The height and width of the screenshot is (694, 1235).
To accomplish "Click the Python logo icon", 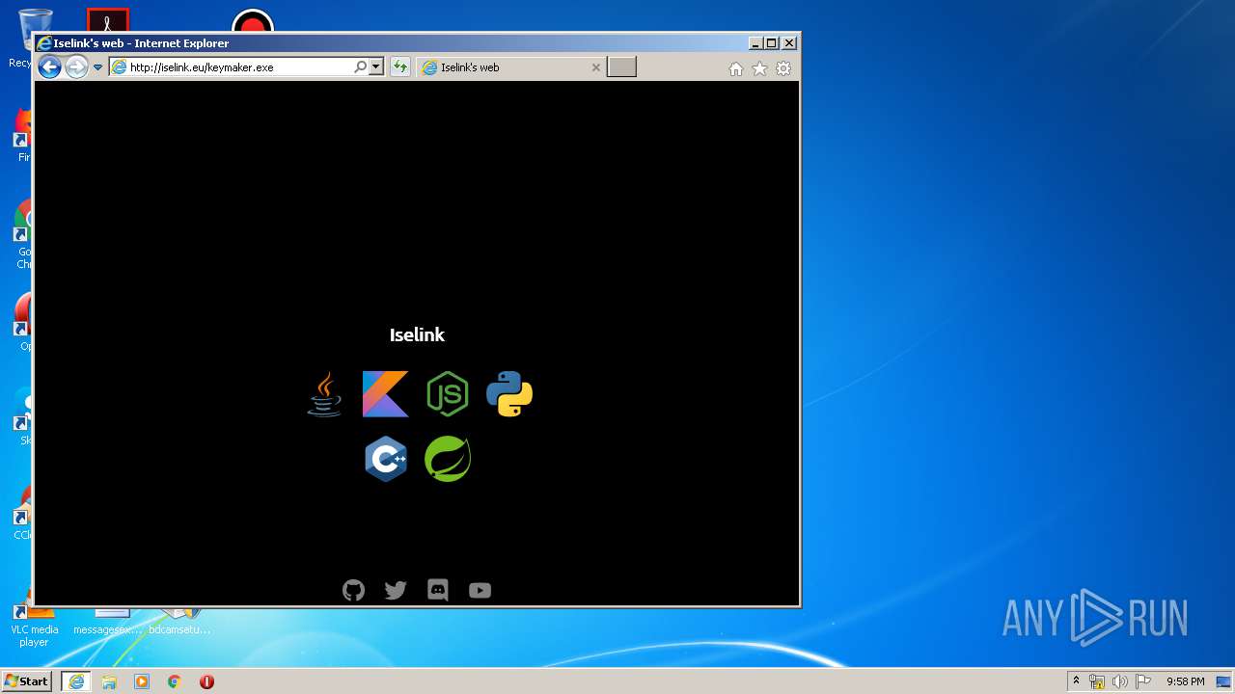I will tap(509, 394).
